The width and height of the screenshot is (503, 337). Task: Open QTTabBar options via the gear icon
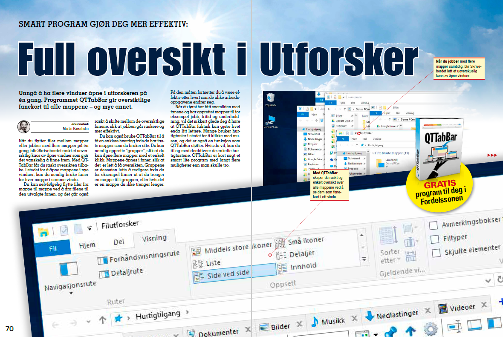point(431,329)
